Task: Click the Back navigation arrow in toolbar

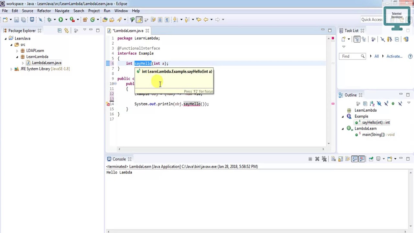Action: pos(206,19)
